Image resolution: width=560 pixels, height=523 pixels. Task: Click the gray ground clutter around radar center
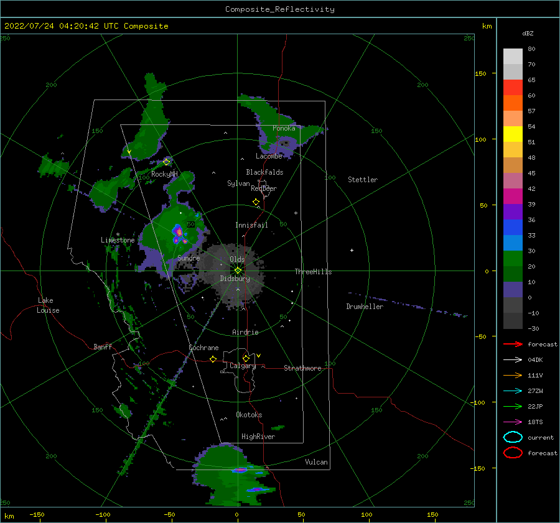232,275
